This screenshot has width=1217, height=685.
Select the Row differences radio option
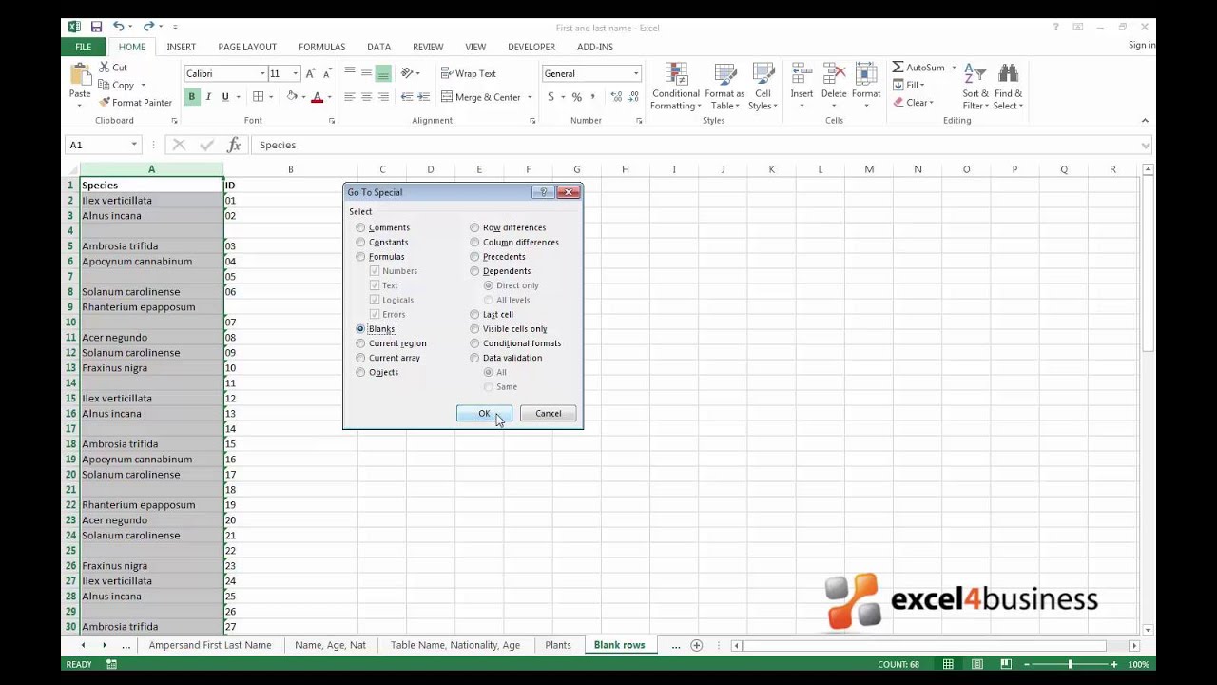tap(474, 227)
